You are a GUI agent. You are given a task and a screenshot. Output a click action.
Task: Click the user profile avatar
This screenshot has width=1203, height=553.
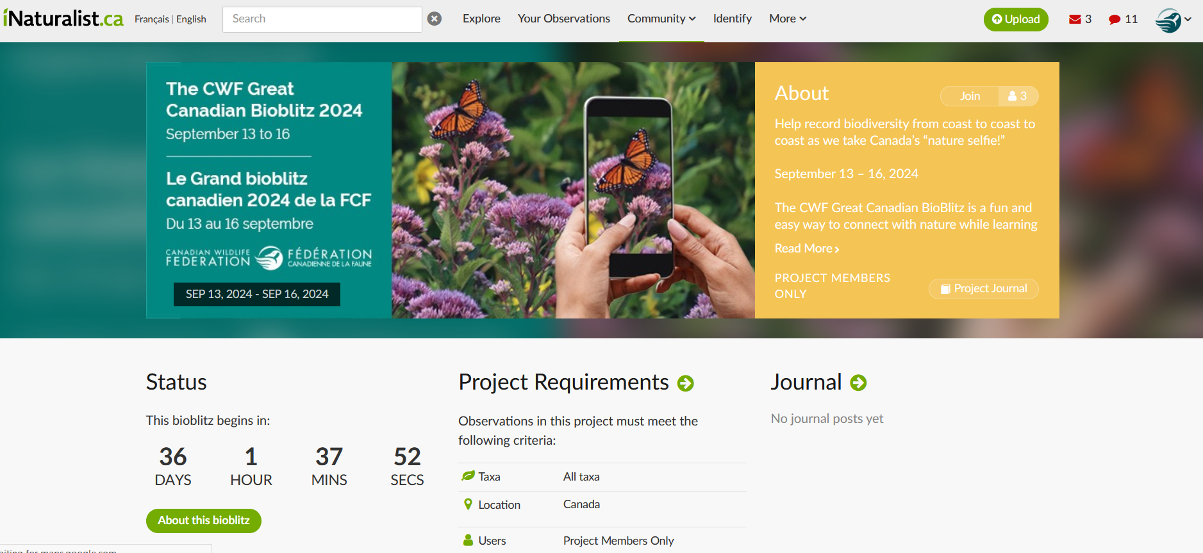[x=1168, y=20]
